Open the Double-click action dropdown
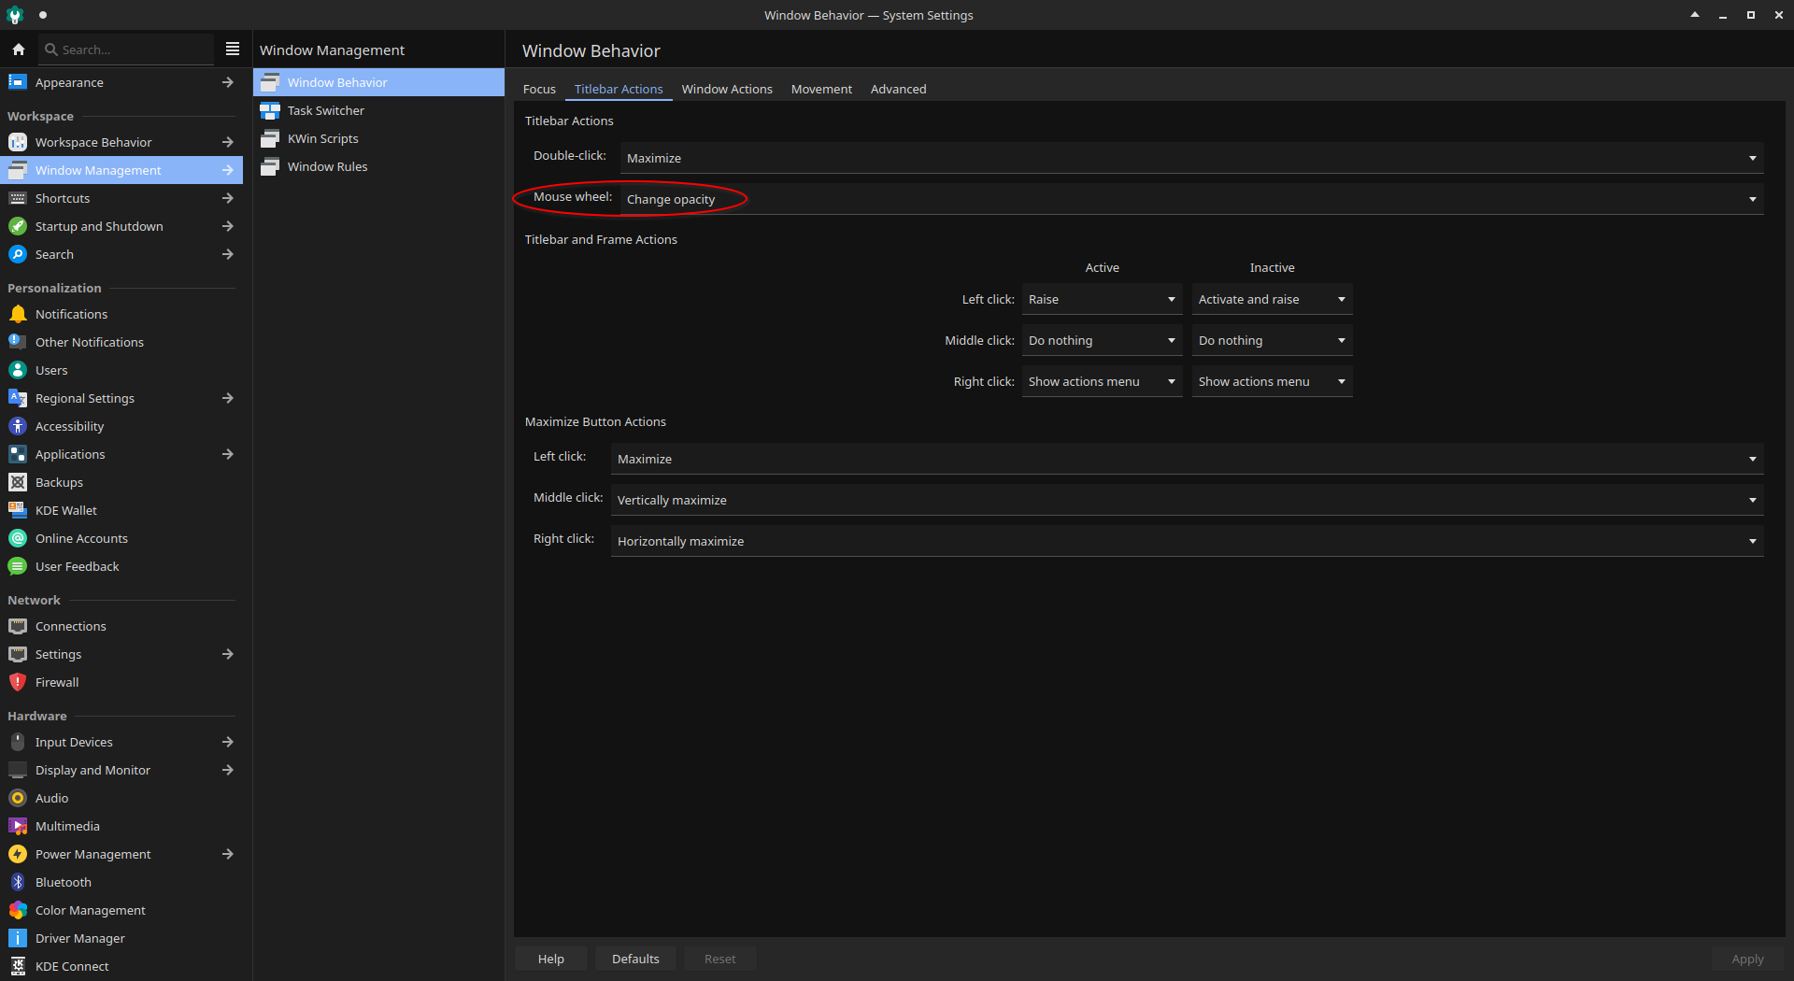This screenshot has width=1794, height=981. 1191,158
